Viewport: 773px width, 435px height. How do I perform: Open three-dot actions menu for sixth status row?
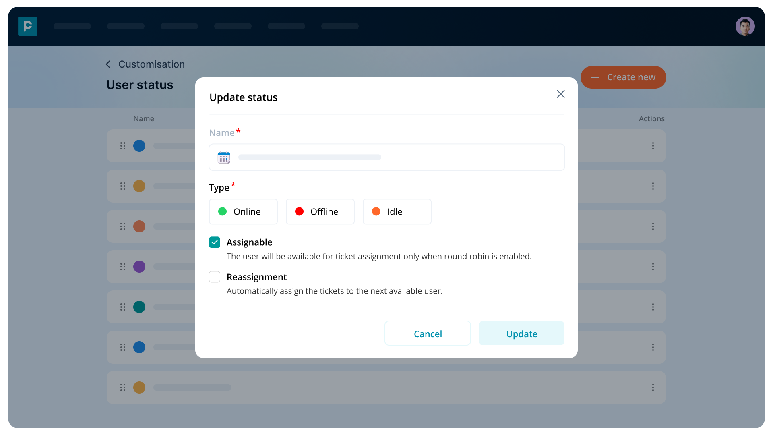point(653,347)
